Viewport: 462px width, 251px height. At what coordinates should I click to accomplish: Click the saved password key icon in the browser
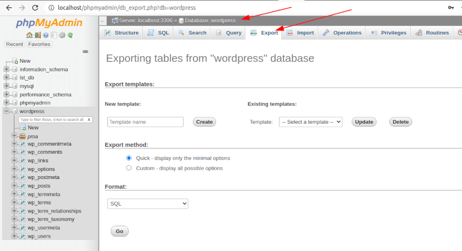pos(451,7)
